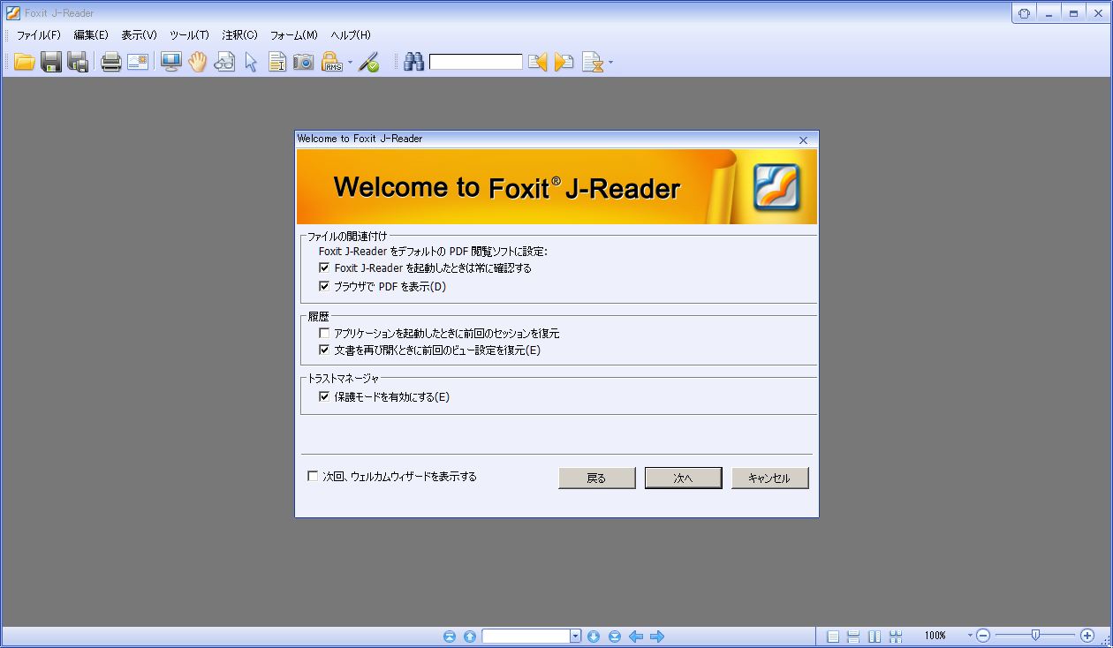Open the フォーム(M) menu
This screenshot has height=648, width=1113.
(x=293, y=35)
